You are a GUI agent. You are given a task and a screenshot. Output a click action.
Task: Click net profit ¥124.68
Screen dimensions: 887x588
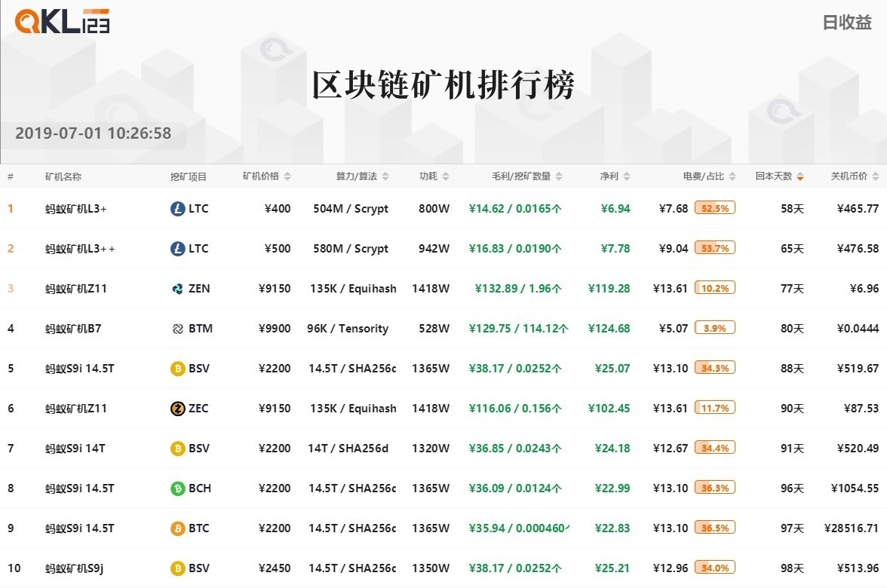click(x=609, y=329)
